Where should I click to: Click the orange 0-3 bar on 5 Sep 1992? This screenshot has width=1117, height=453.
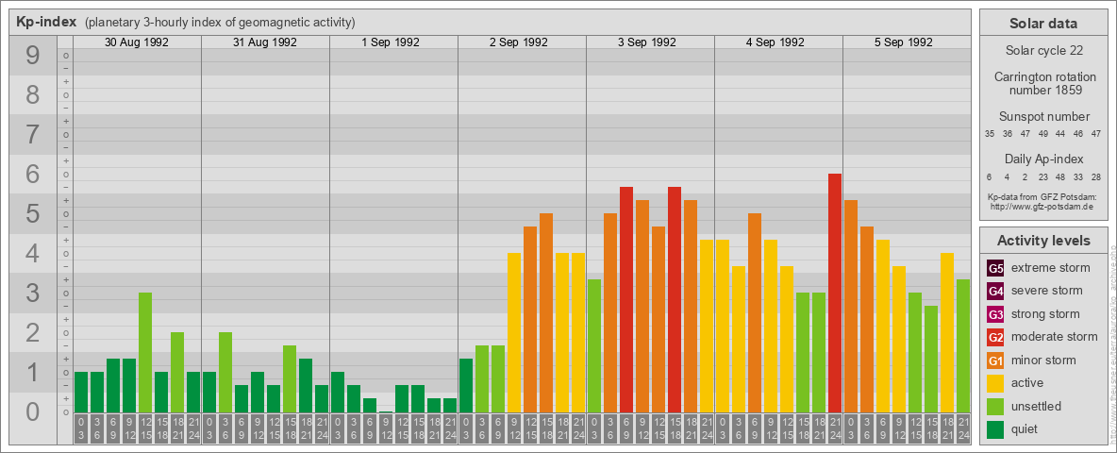(x=851, y=307)
